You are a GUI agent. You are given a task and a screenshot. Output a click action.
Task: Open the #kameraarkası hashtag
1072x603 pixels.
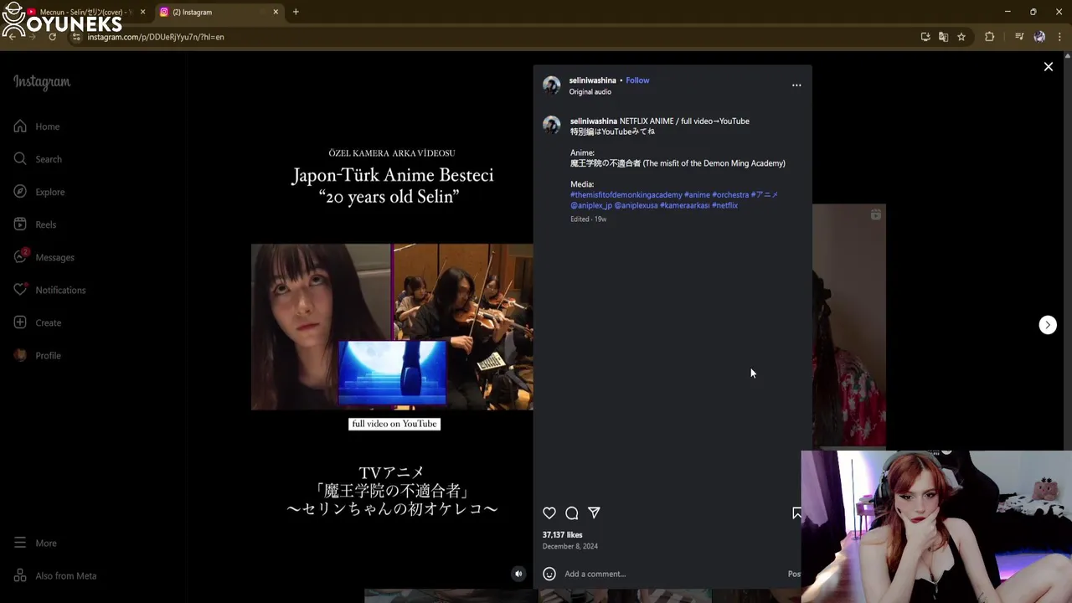[x=685, y=205]
